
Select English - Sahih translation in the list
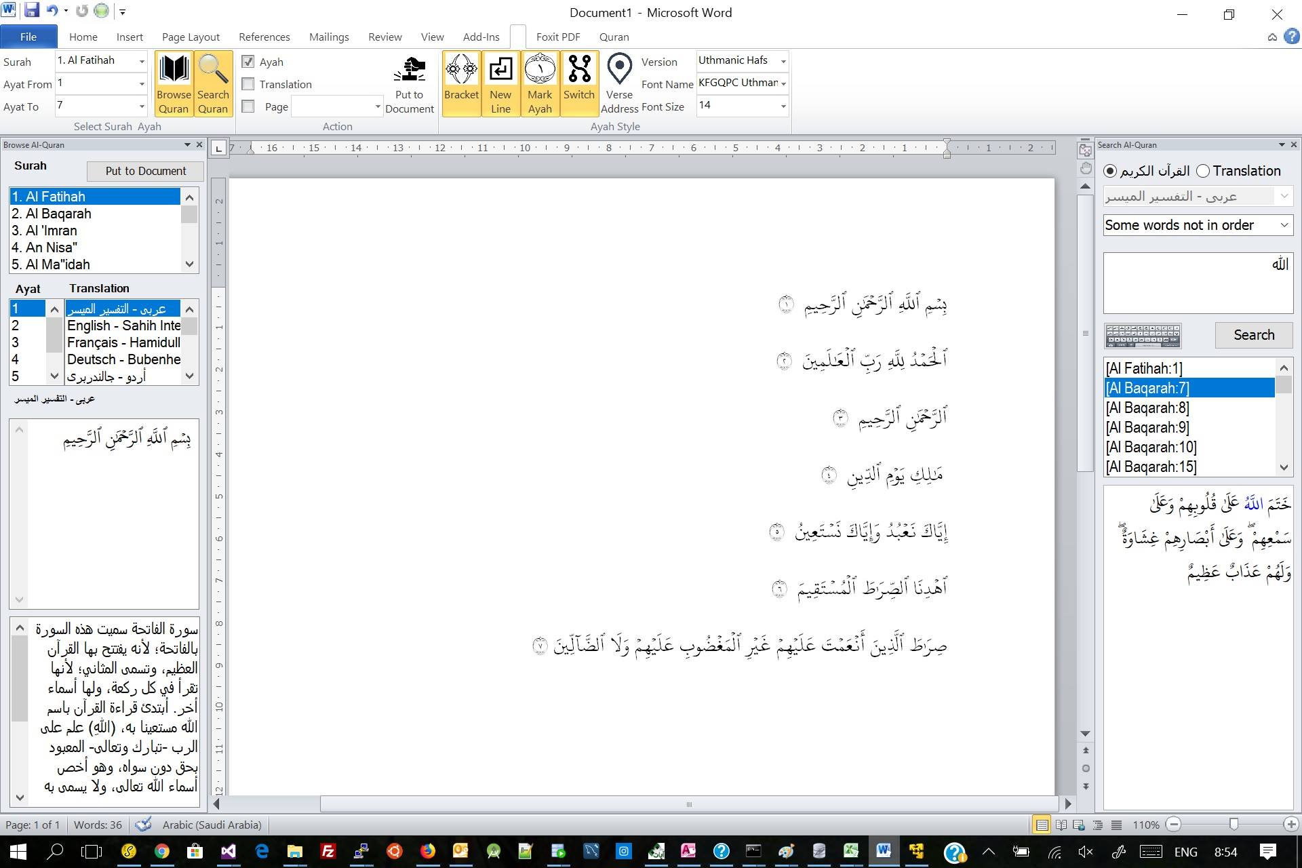[123, 325]
